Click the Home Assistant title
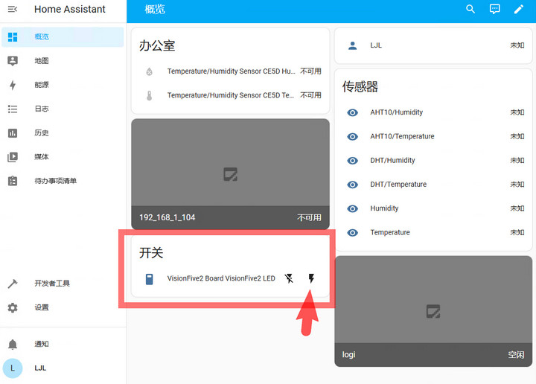This screenshot has width=536, height=384. [x=70, y=9]
